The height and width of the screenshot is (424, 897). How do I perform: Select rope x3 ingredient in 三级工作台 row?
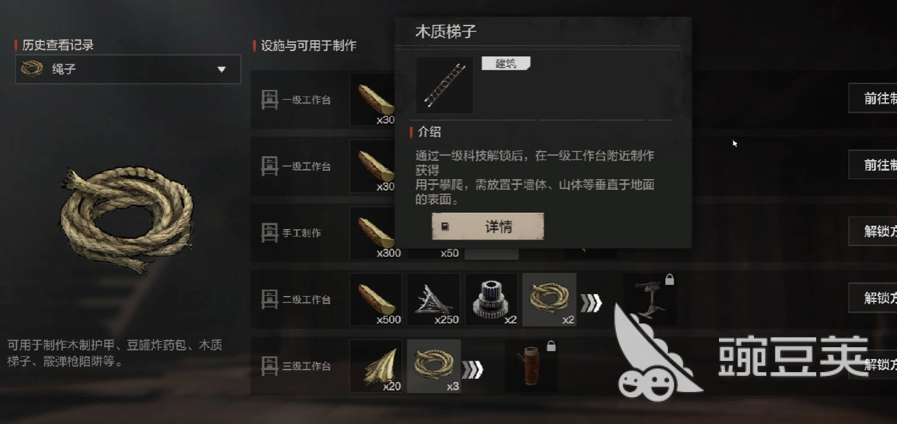pos(433,366)
